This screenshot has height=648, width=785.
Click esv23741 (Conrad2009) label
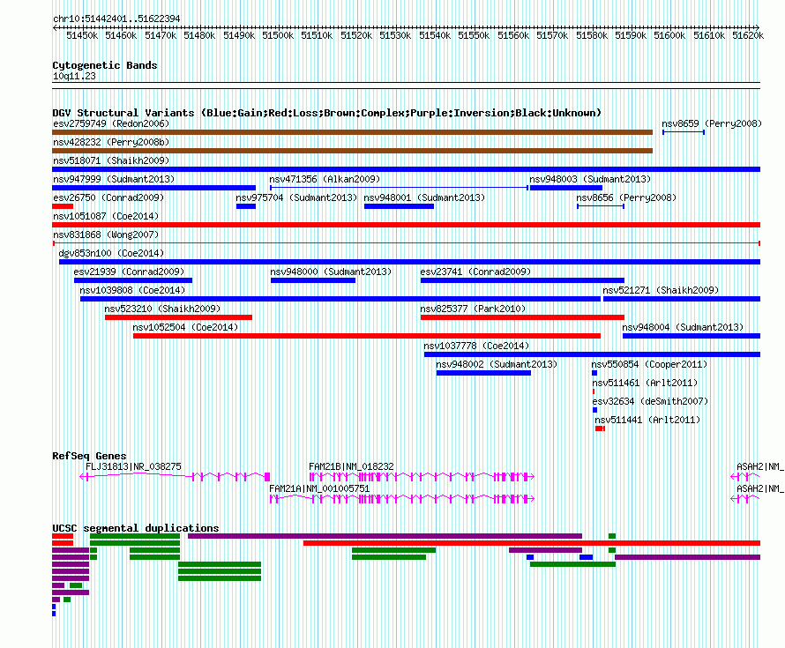(x=475, y=272)
